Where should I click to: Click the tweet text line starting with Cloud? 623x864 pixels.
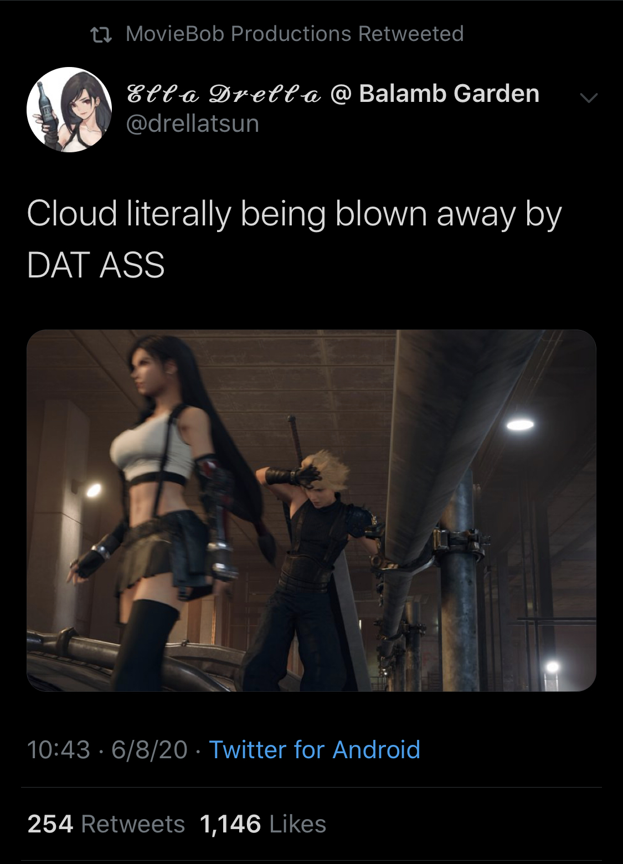(x=294, y=215)
